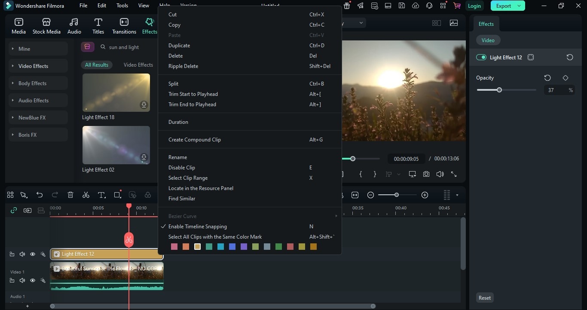Select the All Results filter
The width and height of the screenshot is (587, 310).
(97, 65)
